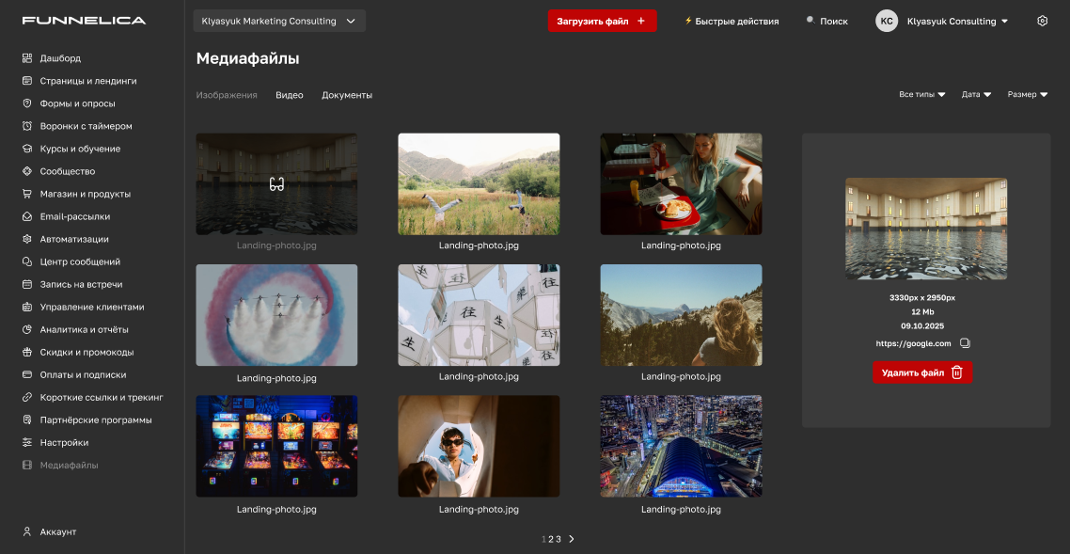1070x554 pixels.
Task: Click the Формы и опросы shield icon
Action: 27,103
